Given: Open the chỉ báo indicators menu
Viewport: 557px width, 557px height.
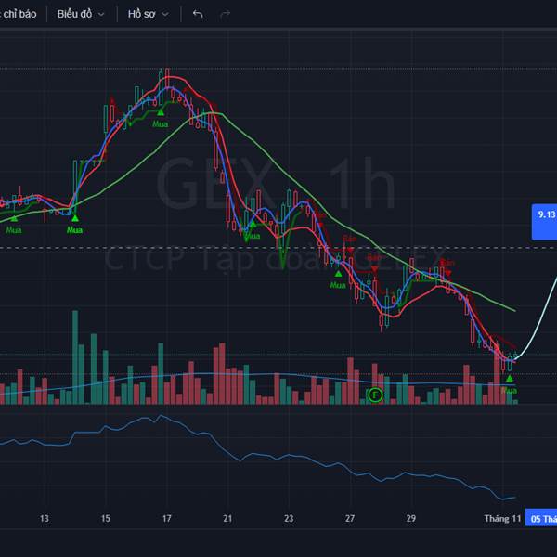Looking at the screenshot, I should [x=19, y=14].
